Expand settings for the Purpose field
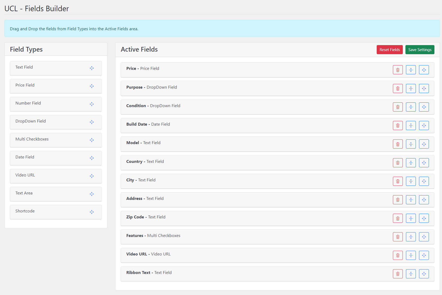442x295 pixels. 411,88
